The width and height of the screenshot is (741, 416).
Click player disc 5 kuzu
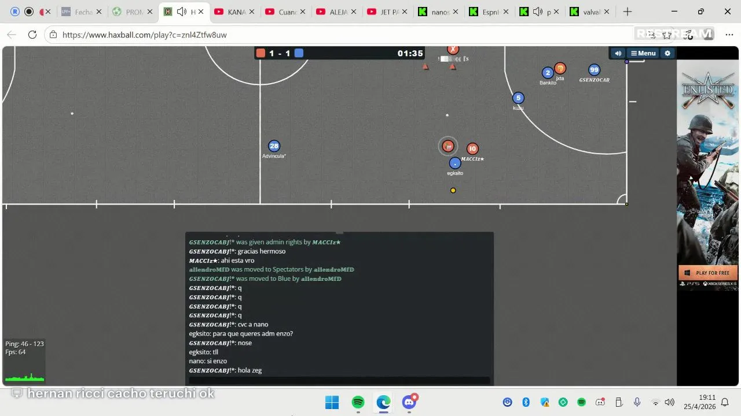pyautogui.click(x=518, y=98)
